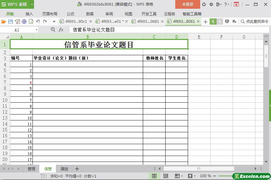The height and width of the screenshot is (180, 271).
Task: Switch to normal view in status bar
Action: click(154, 176)
